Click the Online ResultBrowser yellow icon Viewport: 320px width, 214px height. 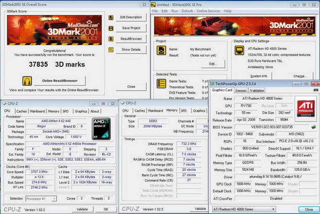(x=27, y=81)
